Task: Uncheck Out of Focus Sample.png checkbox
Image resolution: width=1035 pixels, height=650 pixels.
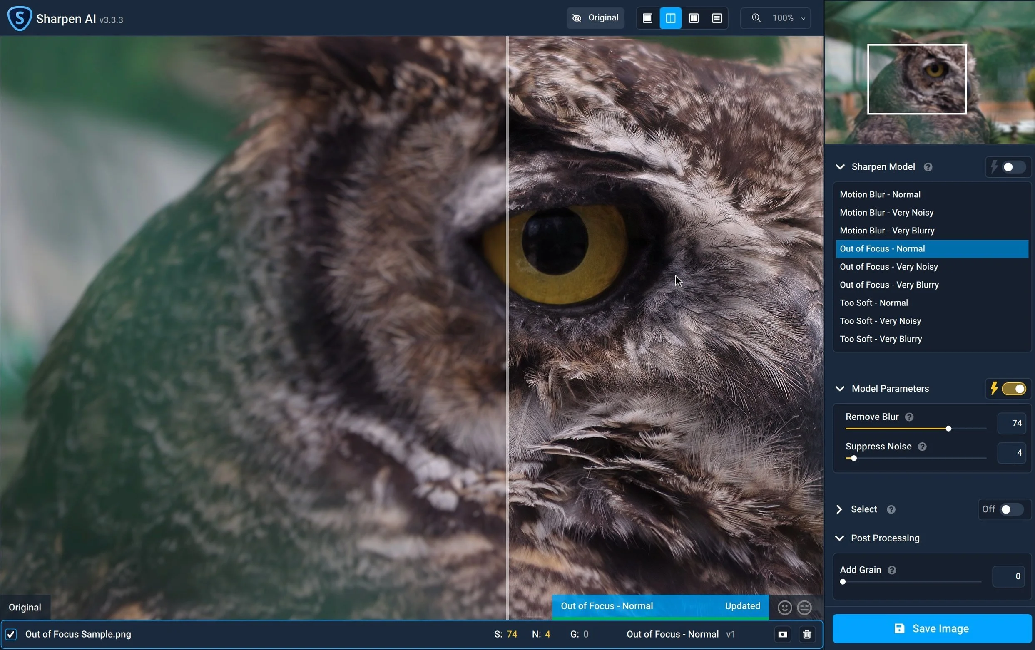Action: coord(11,634)
